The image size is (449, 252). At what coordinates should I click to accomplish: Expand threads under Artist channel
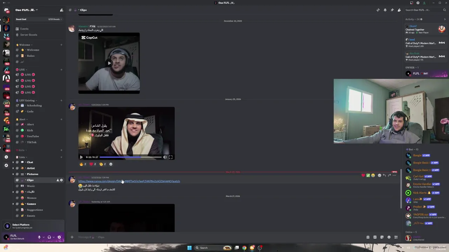pyautogui.click(x=13, y=168)
